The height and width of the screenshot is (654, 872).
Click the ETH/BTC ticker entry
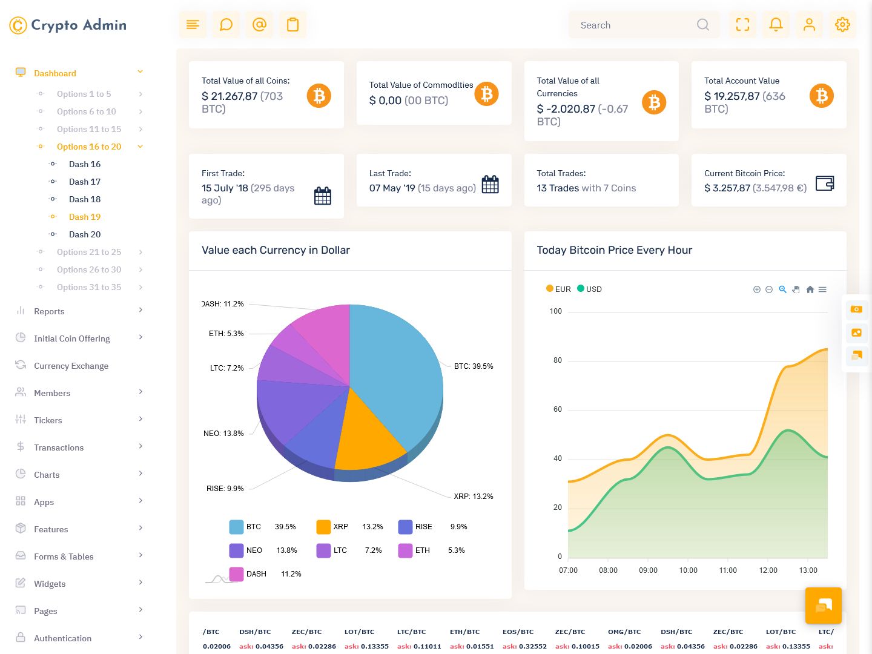(x=471, y=639)
